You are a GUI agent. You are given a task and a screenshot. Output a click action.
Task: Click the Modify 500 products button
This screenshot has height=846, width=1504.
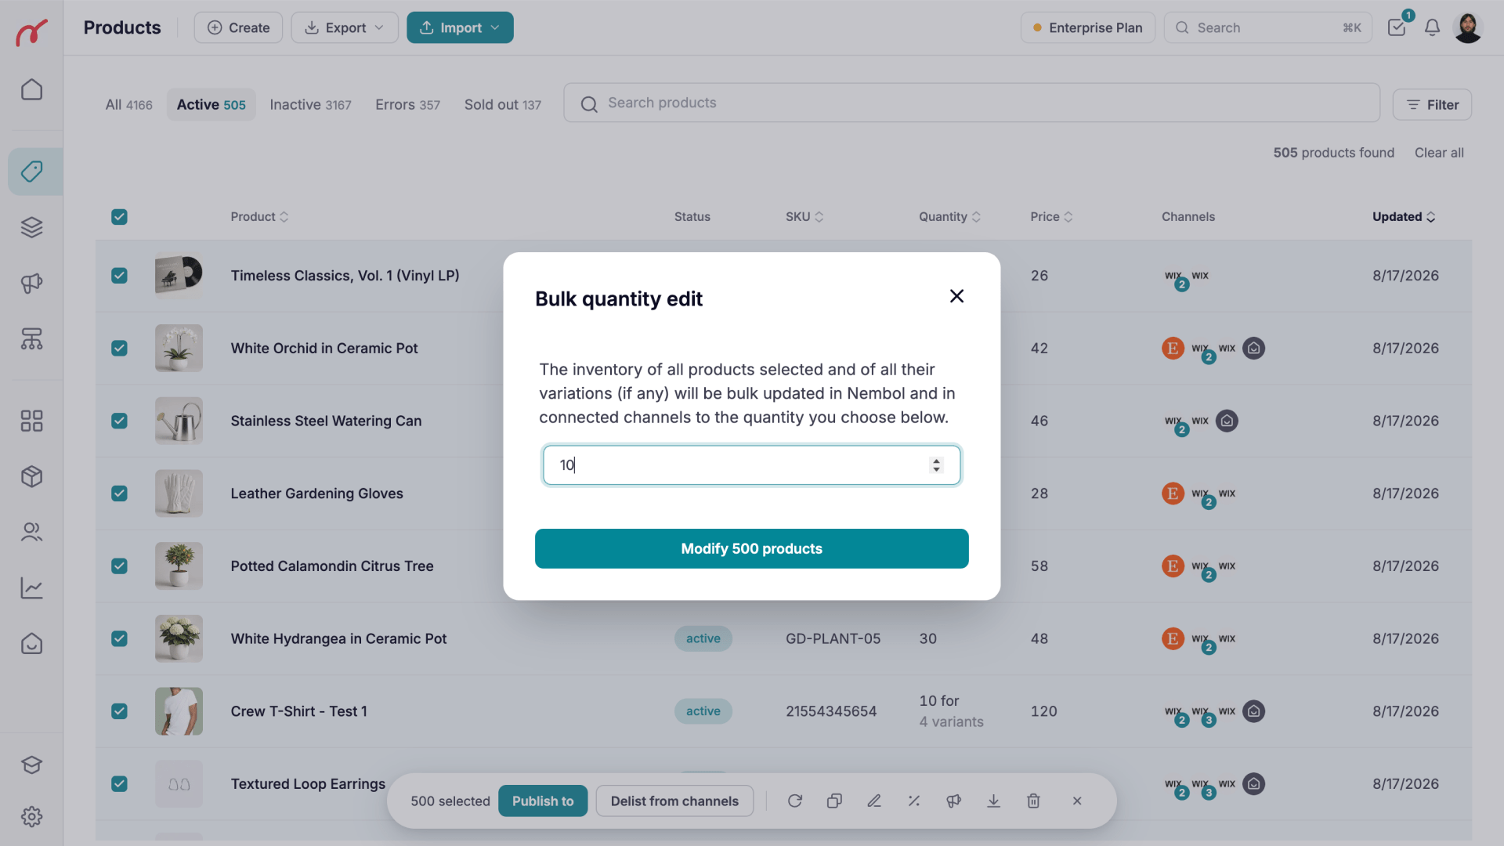(751, 548)
